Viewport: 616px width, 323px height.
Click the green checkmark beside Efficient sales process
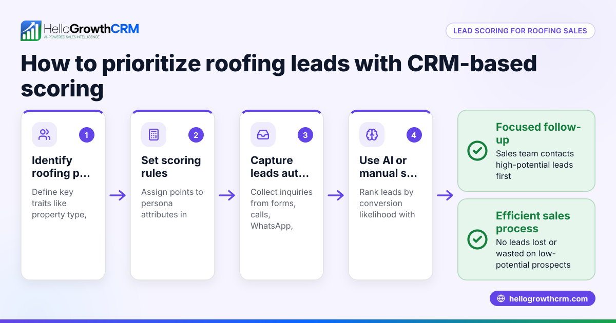point(477,239)
